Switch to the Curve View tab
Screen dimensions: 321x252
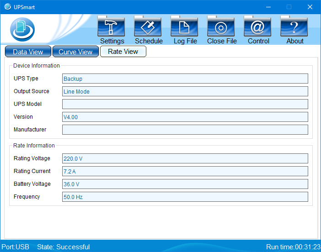pyautogui.click(x=75, y=52)
